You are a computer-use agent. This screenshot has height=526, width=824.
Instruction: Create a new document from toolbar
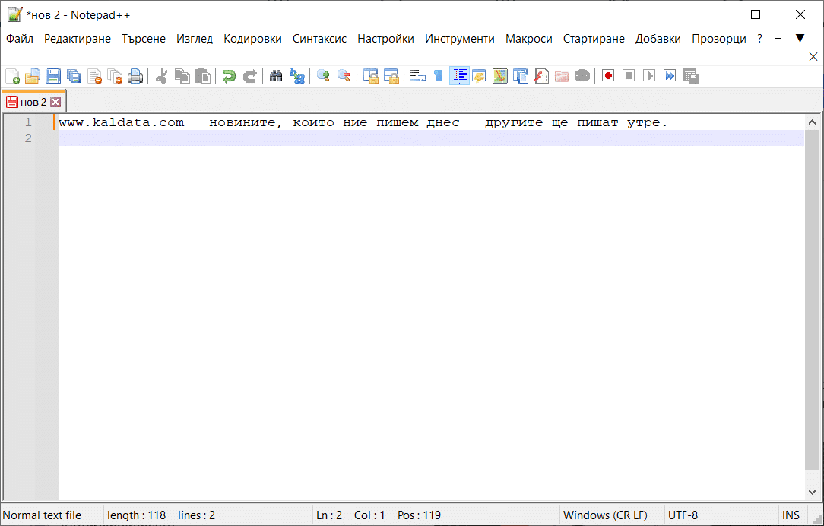click(x=13, y=76)
